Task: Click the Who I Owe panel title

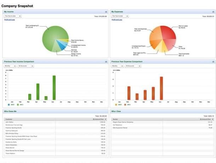Action: (116, 111)
